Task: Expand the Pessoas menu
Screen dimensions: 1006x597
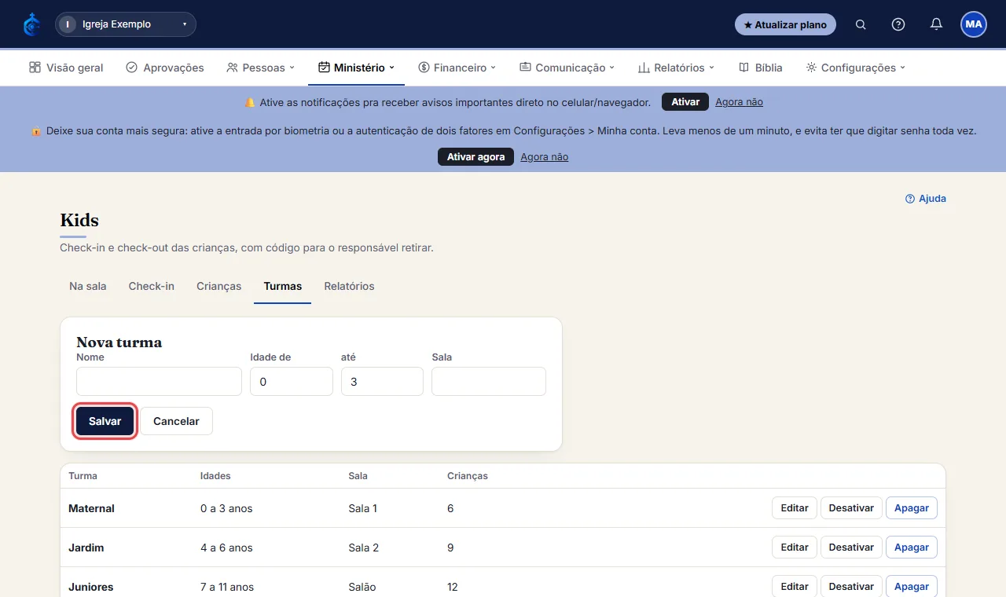Action: tap(260, 68)
